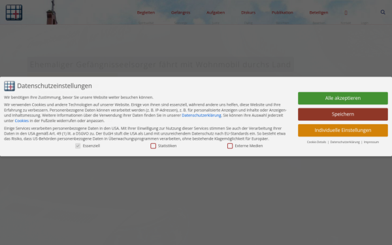Open the search magnifier icon
Screen dimensions: 392x245
383,12
